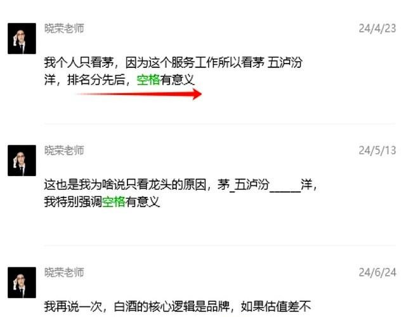Image resolution: width=406 pixels, height=317 pixels.
Task: Click the 24/5/13 date stamp
Action: 377,151
